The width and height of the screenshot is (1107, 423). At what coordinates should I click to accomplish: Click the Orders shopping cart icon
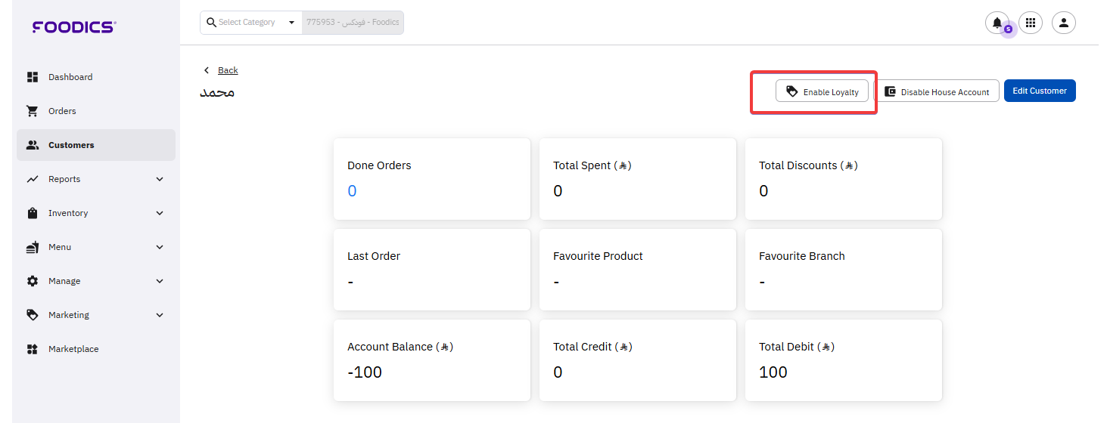click(33, 111)
